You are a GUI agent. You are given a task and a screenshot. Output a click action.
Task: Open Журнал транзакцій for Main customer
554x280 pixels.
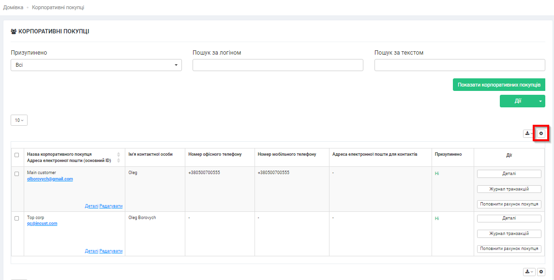(509, 189)
